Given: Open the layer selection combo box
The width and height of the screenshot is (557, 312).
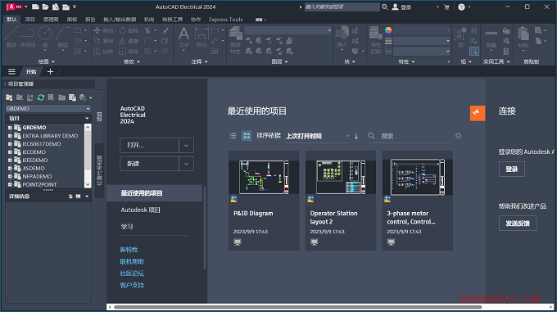Looking at the screenshot, I should 288,30.
